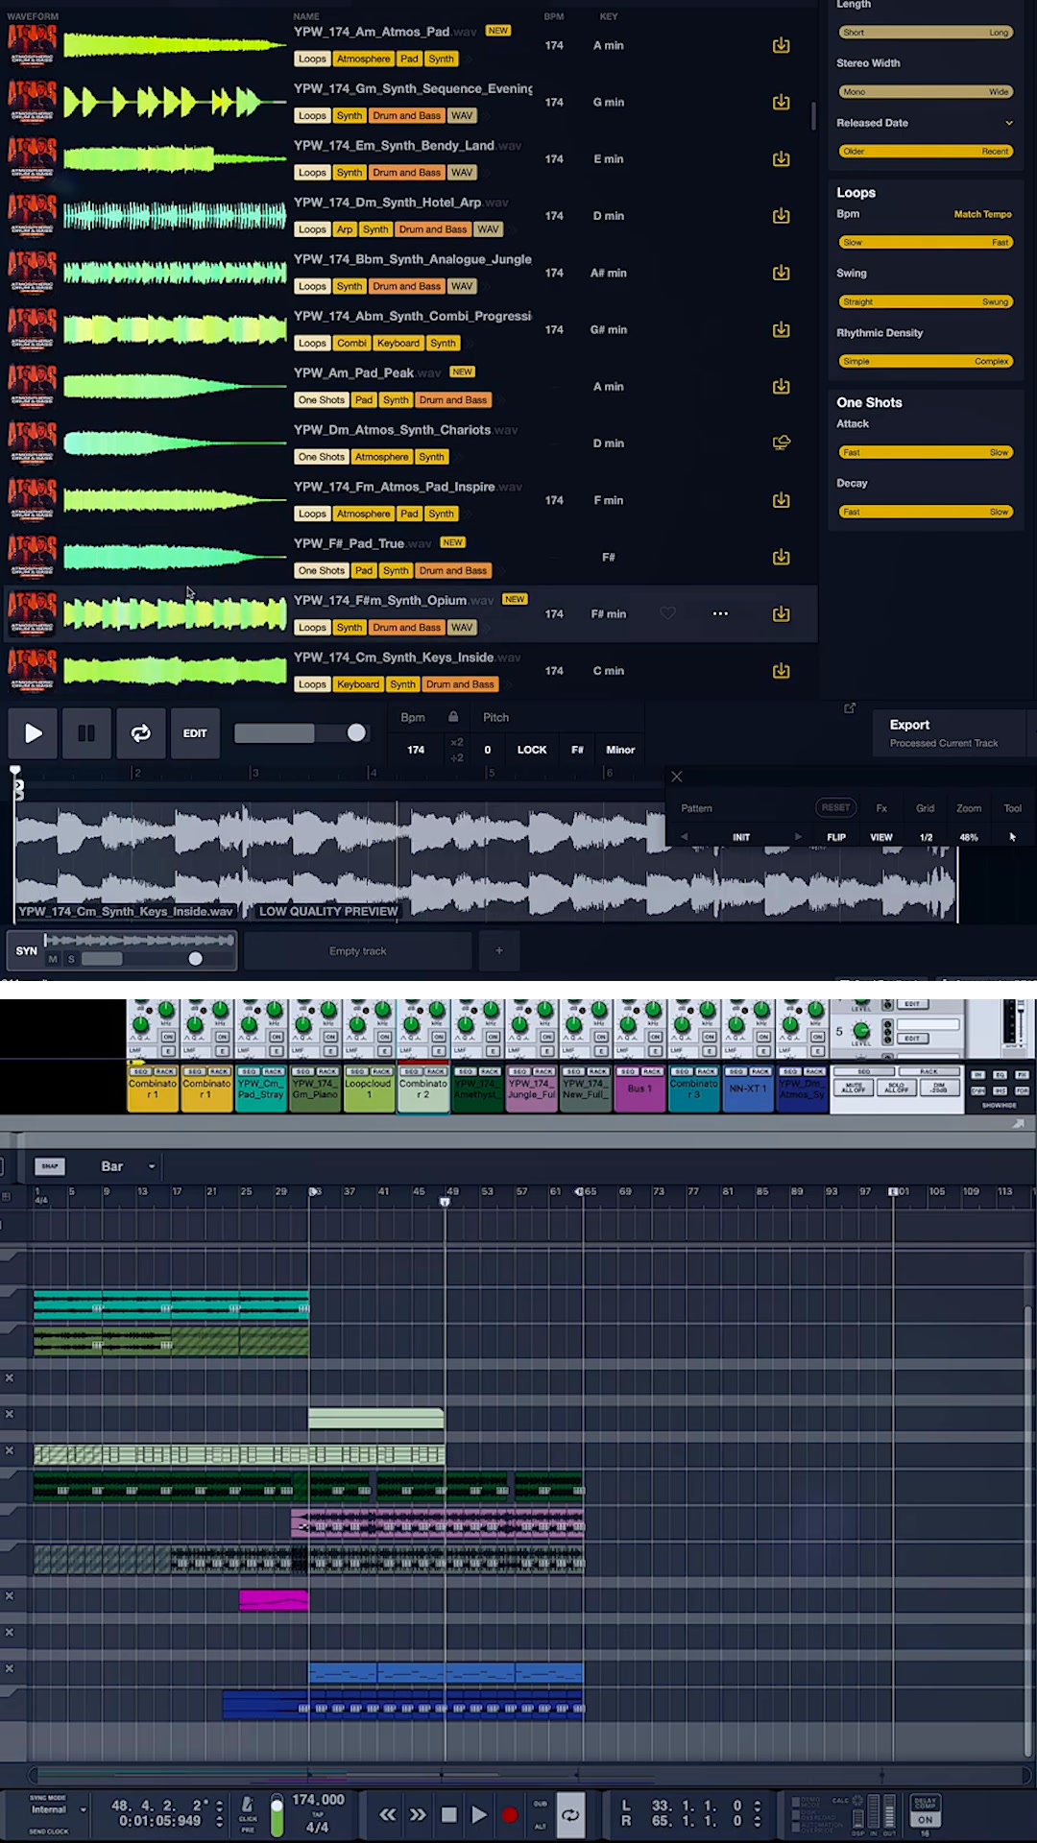Click Export Processed Current Track button
The height and width of the screenshot is (1843, 1037).
pos(946,733)
